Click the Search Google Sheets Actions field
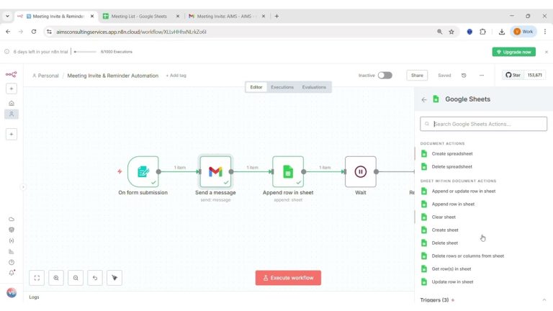 pos(484,124)
